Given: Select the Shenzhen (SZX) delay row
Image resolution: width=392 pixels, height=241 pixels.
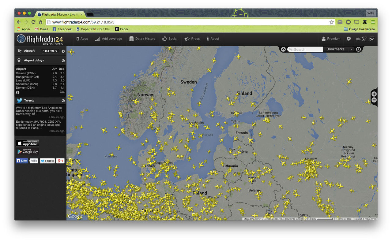Looking at the screenshot, I should pos(40,84).
